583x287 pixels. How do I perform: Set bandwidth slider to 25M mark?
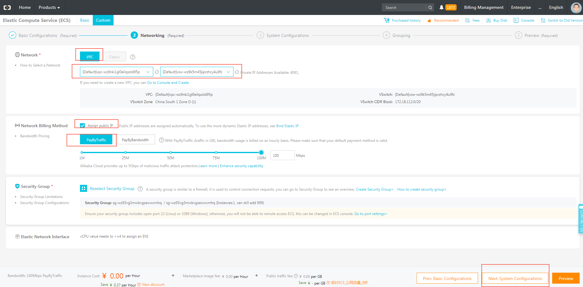(x=125, y=152)
